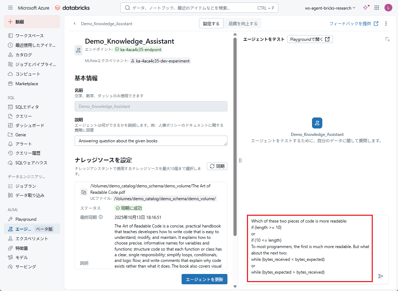This screenshot has height=291, width=398.
Task: Click the panel splitter handle
Action: (240, 160)
